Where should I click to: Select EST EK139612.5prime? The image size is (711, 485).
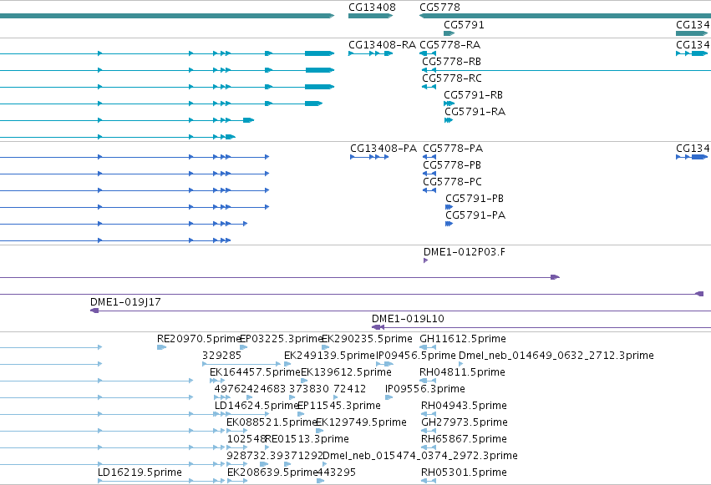[x=346, y=372]
